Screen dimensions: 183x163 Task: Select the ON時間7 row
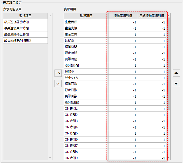pyautogui.click(x=115, y=146)
